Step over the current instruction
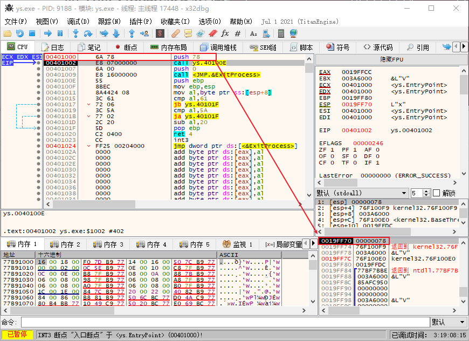Screen dimensions: 469x341 [88, 33]
